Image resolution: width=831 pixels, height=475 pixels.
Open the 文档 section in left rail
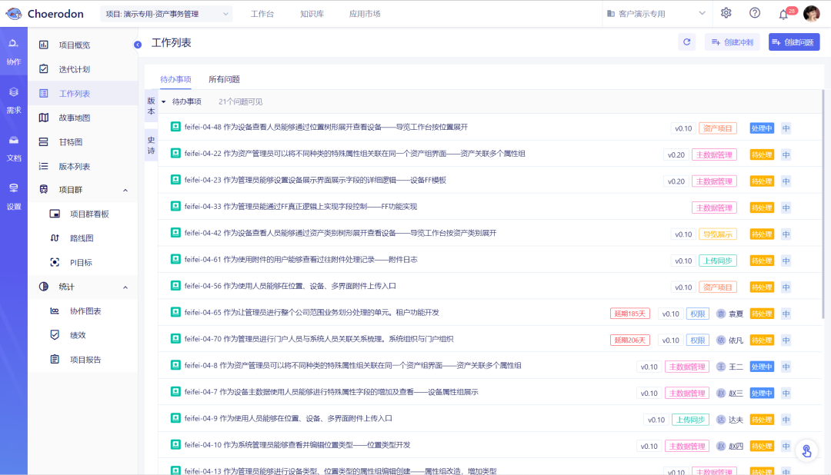[14, 149]
